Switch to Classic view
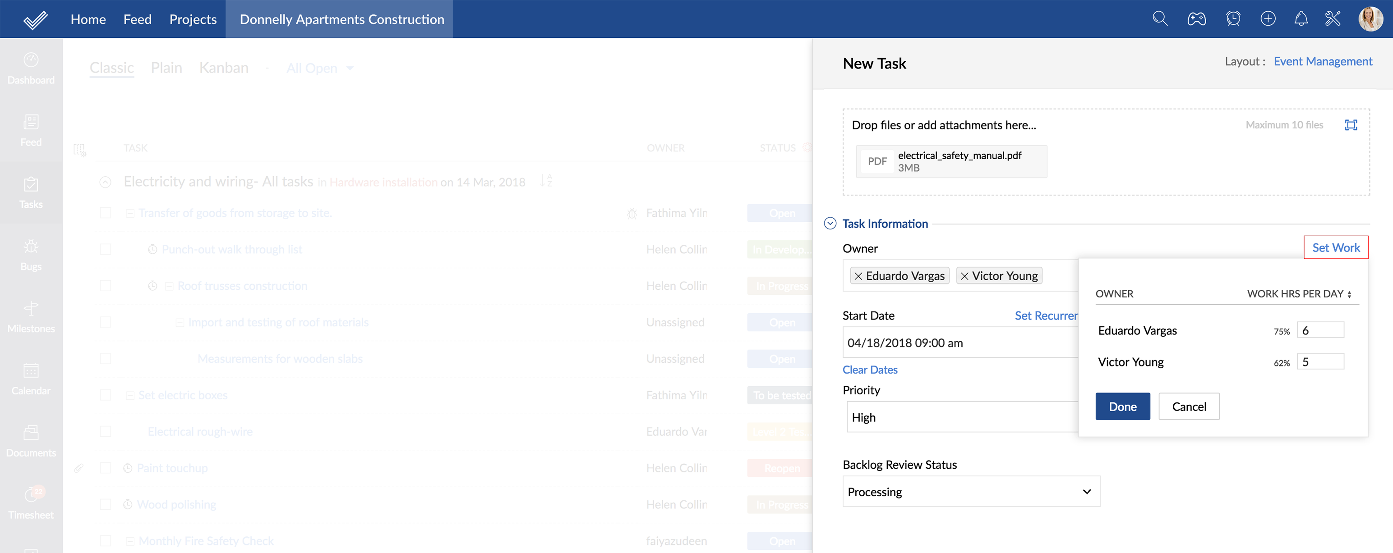 [111, 68]
